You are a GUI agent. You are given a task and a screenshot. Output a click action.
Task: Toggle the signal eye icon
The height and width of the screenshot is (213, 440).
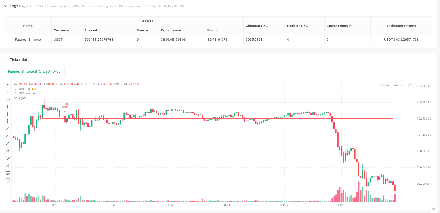coord(15,98)
